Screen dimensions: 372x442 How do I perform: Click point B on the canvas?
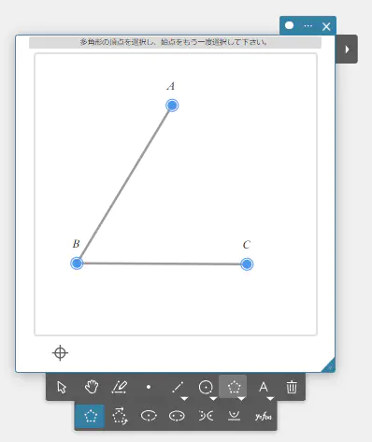pyautogui.click(x=77, y=264)
